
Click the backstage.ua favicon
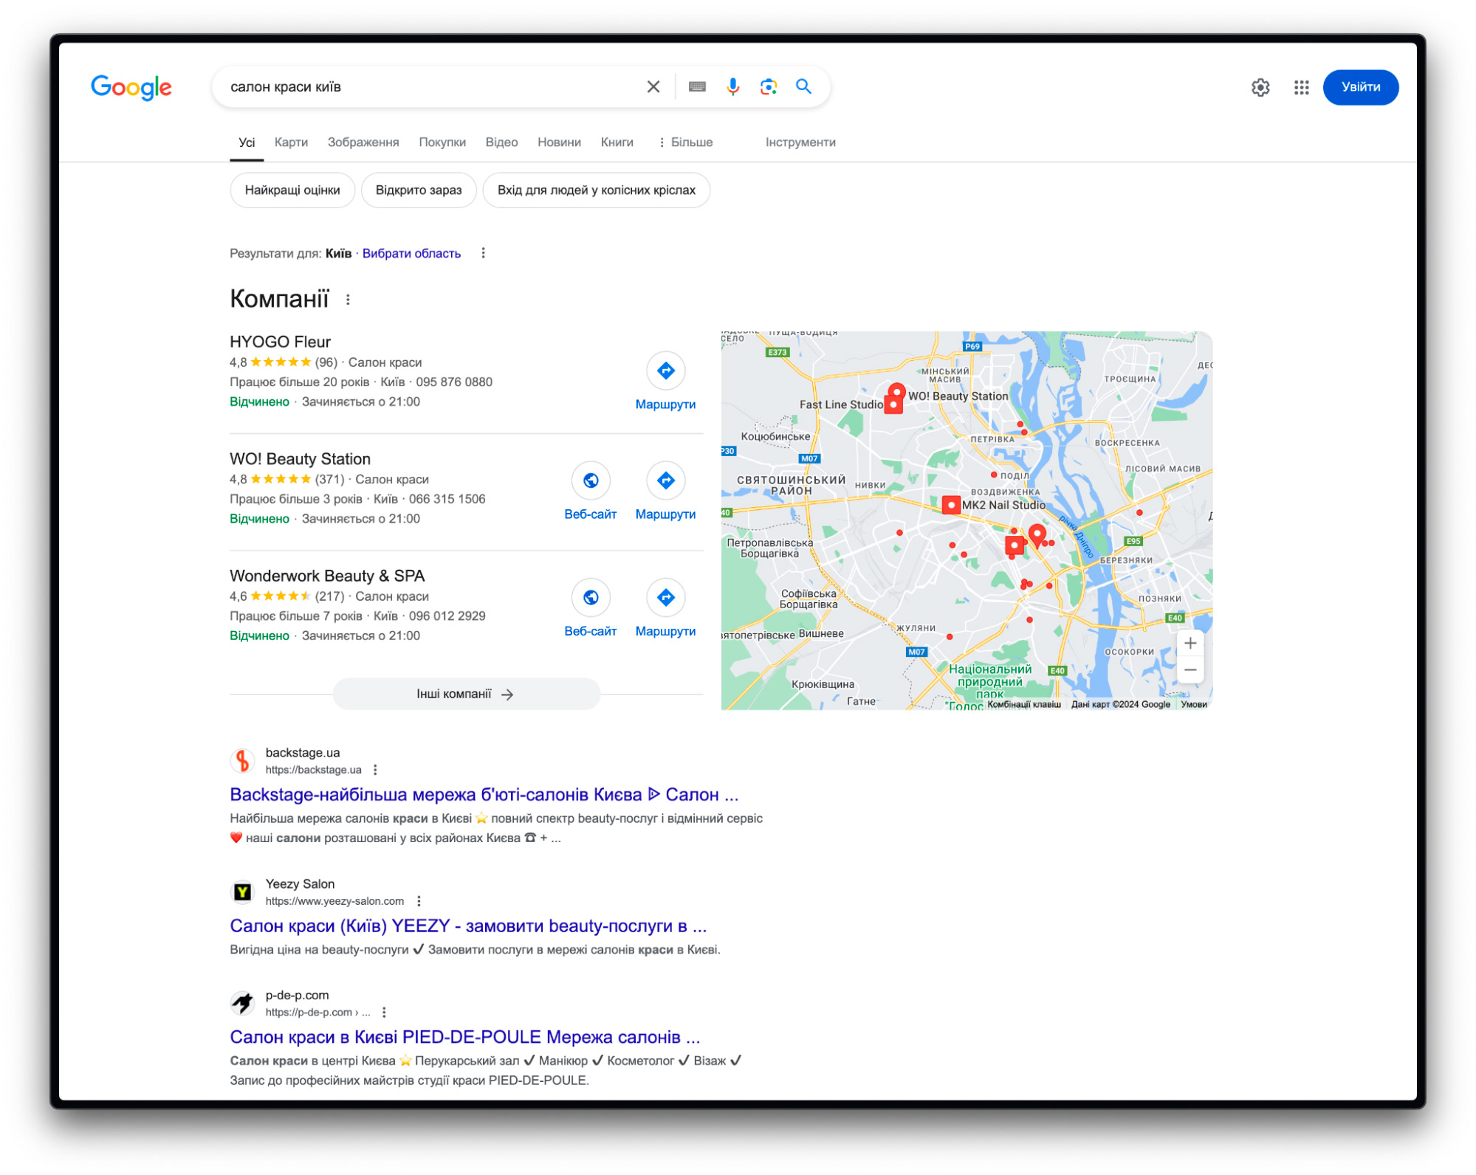pyautogui.click(x=242, y=760)
